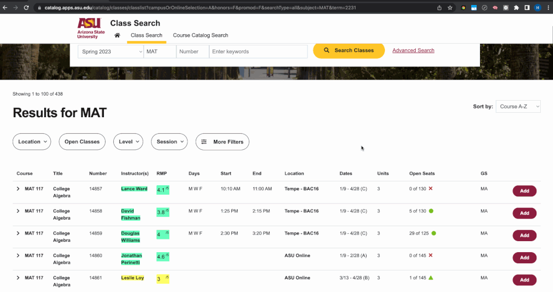Click the yellow Search Classes button
The height and width of the screenshot is (292, 553).
pyautogui.click(x=349, y=50)
